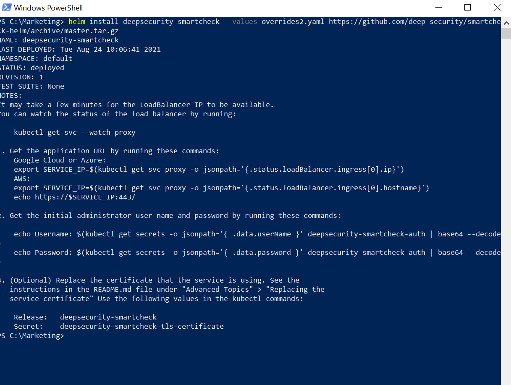
Task: Click the vertical scrollbar thumb
Action: coord(506,33)
